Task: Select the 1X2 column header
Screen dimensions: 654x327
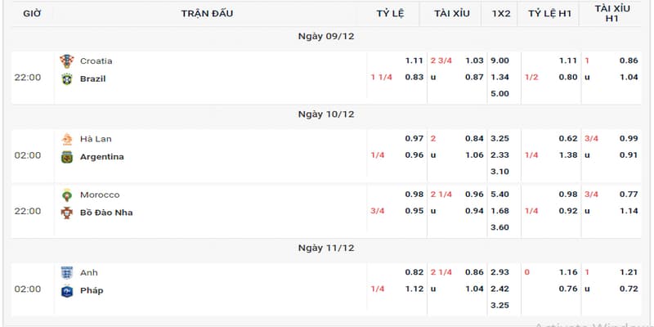Action: [501, 13]
